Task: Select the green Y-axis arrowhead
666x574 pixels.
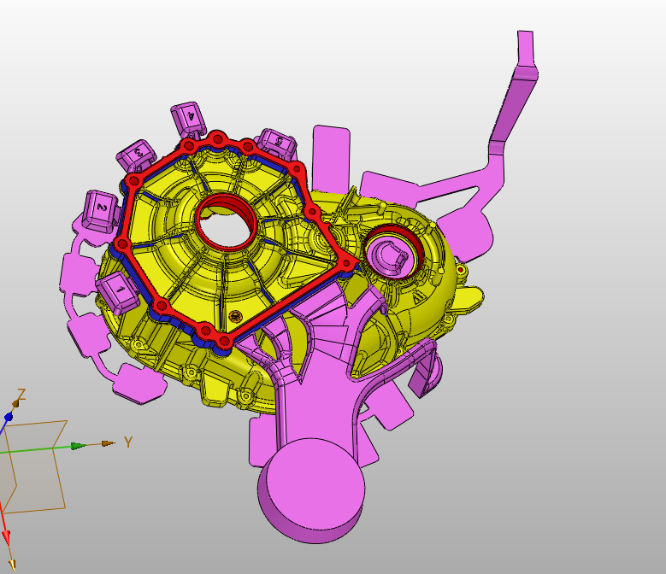Action: 78,445
